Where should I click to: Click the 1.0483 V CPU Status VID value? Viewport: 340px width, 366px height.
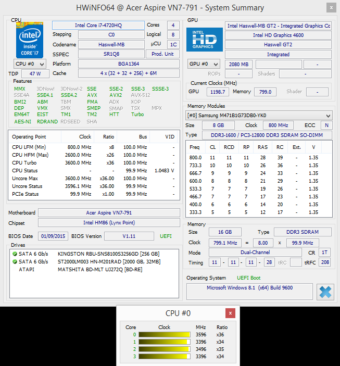pos(164,171)
